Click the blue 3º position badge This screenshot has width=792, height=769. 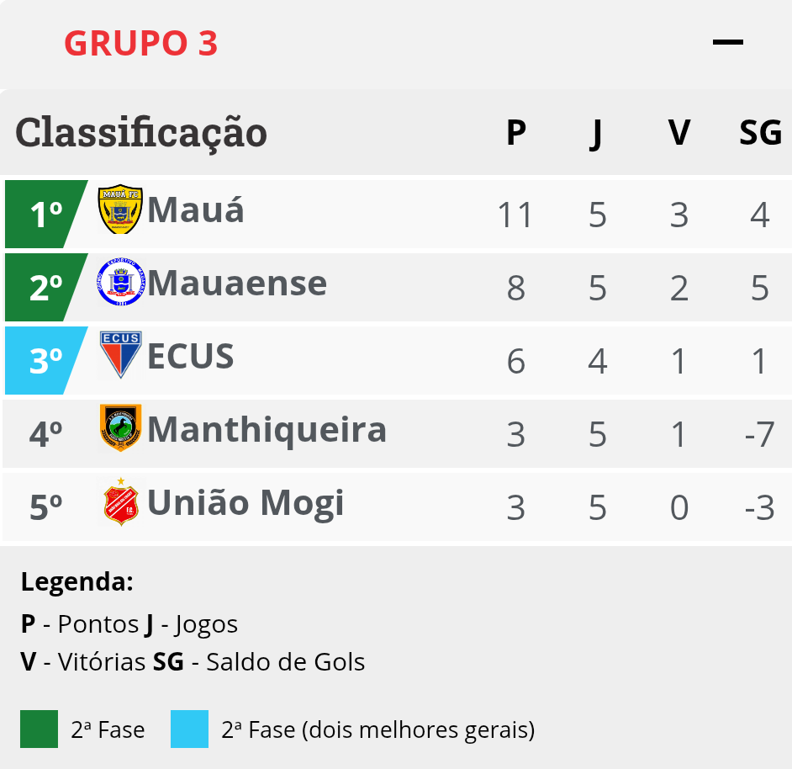tap(46, 360)
